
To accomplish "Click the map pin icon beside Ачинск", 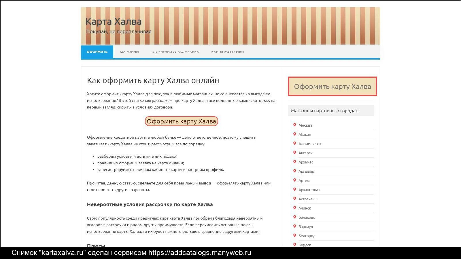I will [x=294, y=208].
